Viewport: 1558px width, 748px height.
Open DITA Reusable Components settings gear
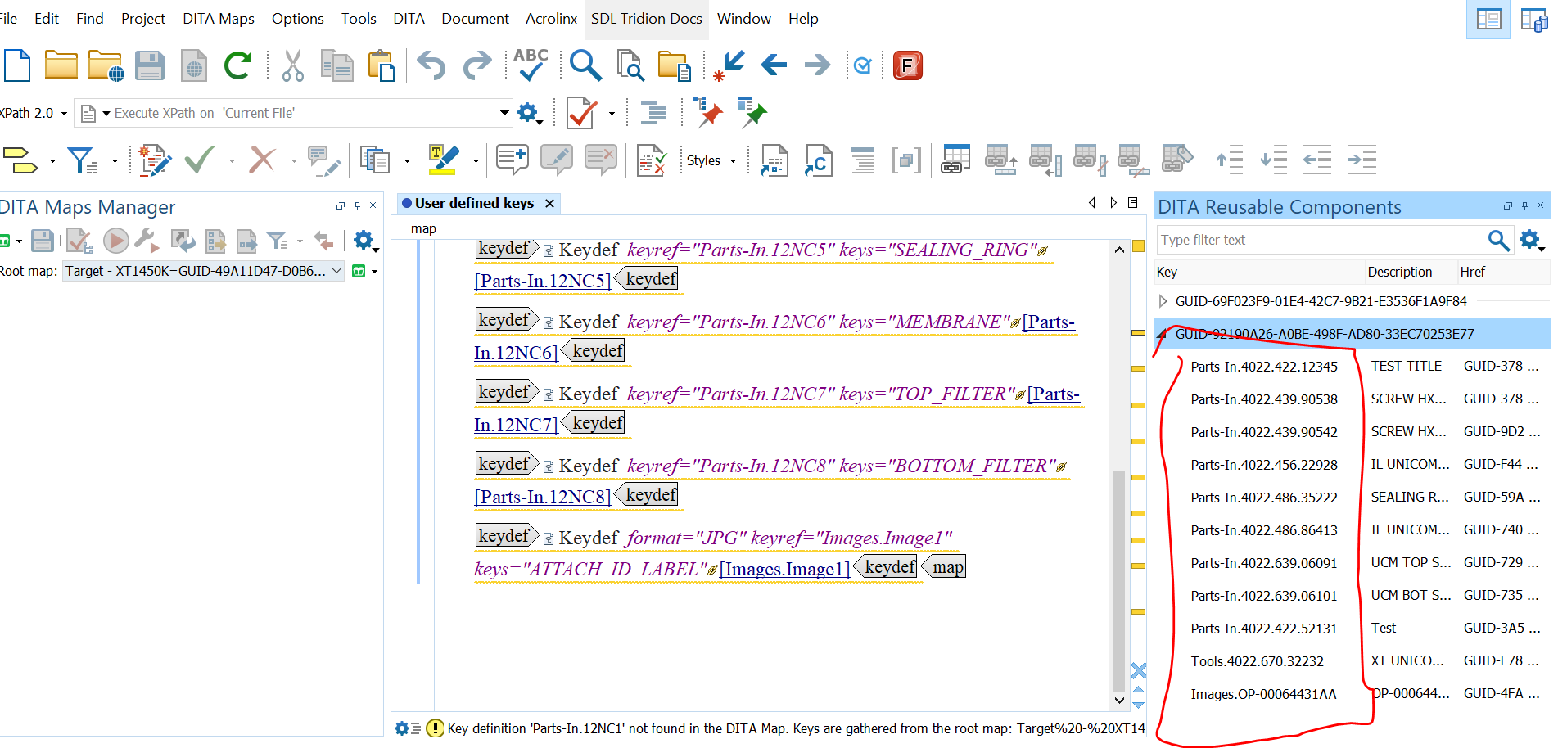click(1531, 240)
